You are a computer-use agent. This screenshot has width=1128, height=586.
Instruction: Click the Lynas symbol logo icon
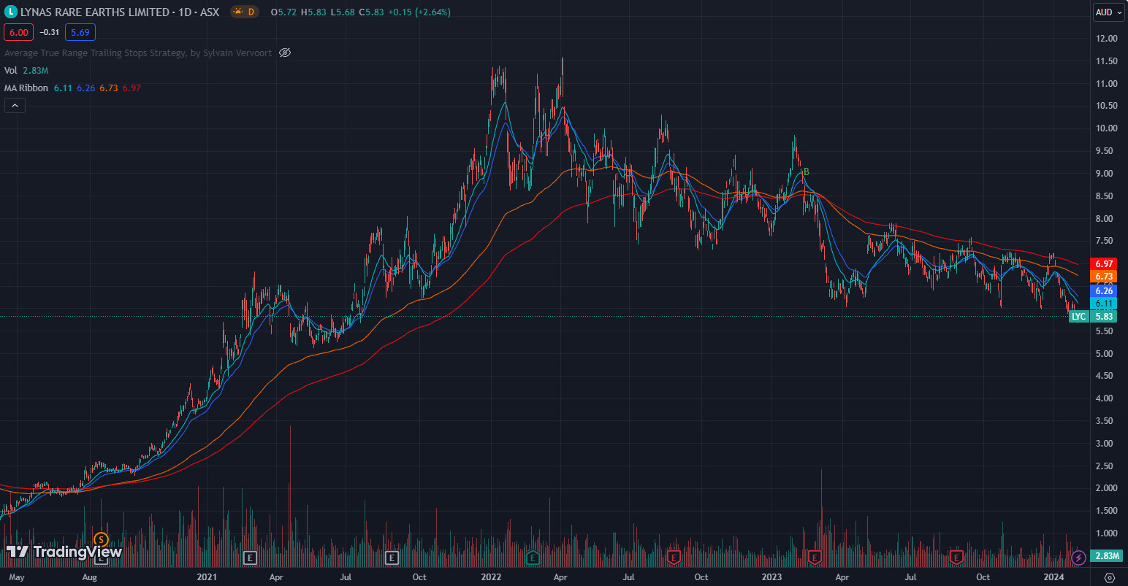tap(10, 12)
